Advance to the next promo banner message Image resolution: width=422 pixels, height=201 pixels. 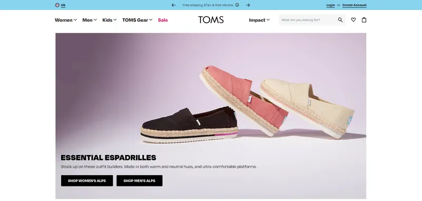click(248, 5)
